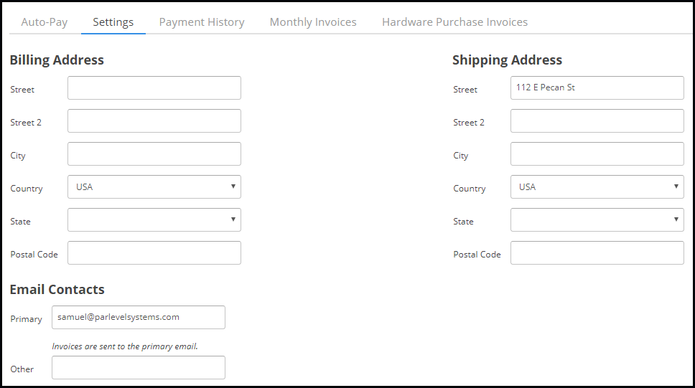Focus the Shipping Address Street 2 field
695x388 pixels.
click(597, 121)
